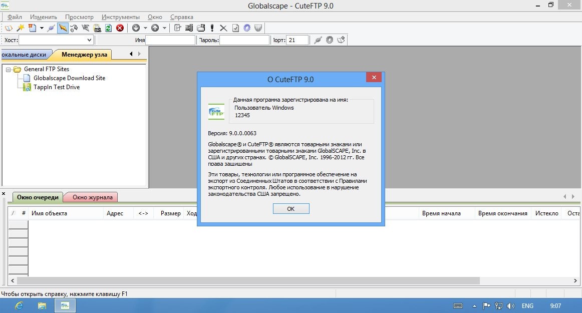
Task: Click the Rename toolbar icon
Action: coord(189,28)
